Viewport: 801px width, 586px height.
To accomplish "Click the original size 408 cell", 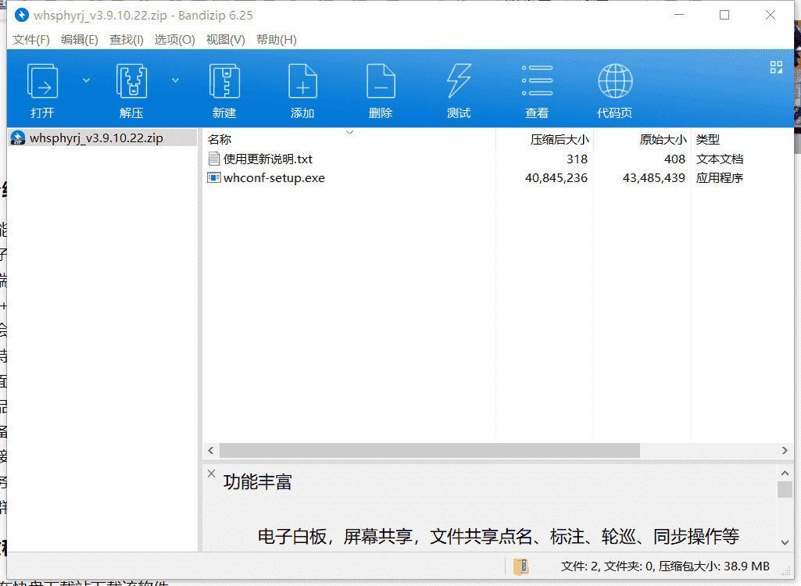I will coord(675,159).
